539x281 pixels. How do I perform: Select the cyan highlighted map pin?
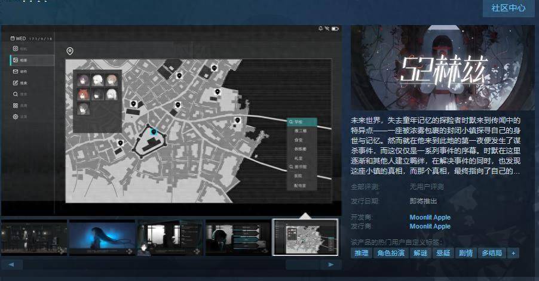(x=154, y=131)
